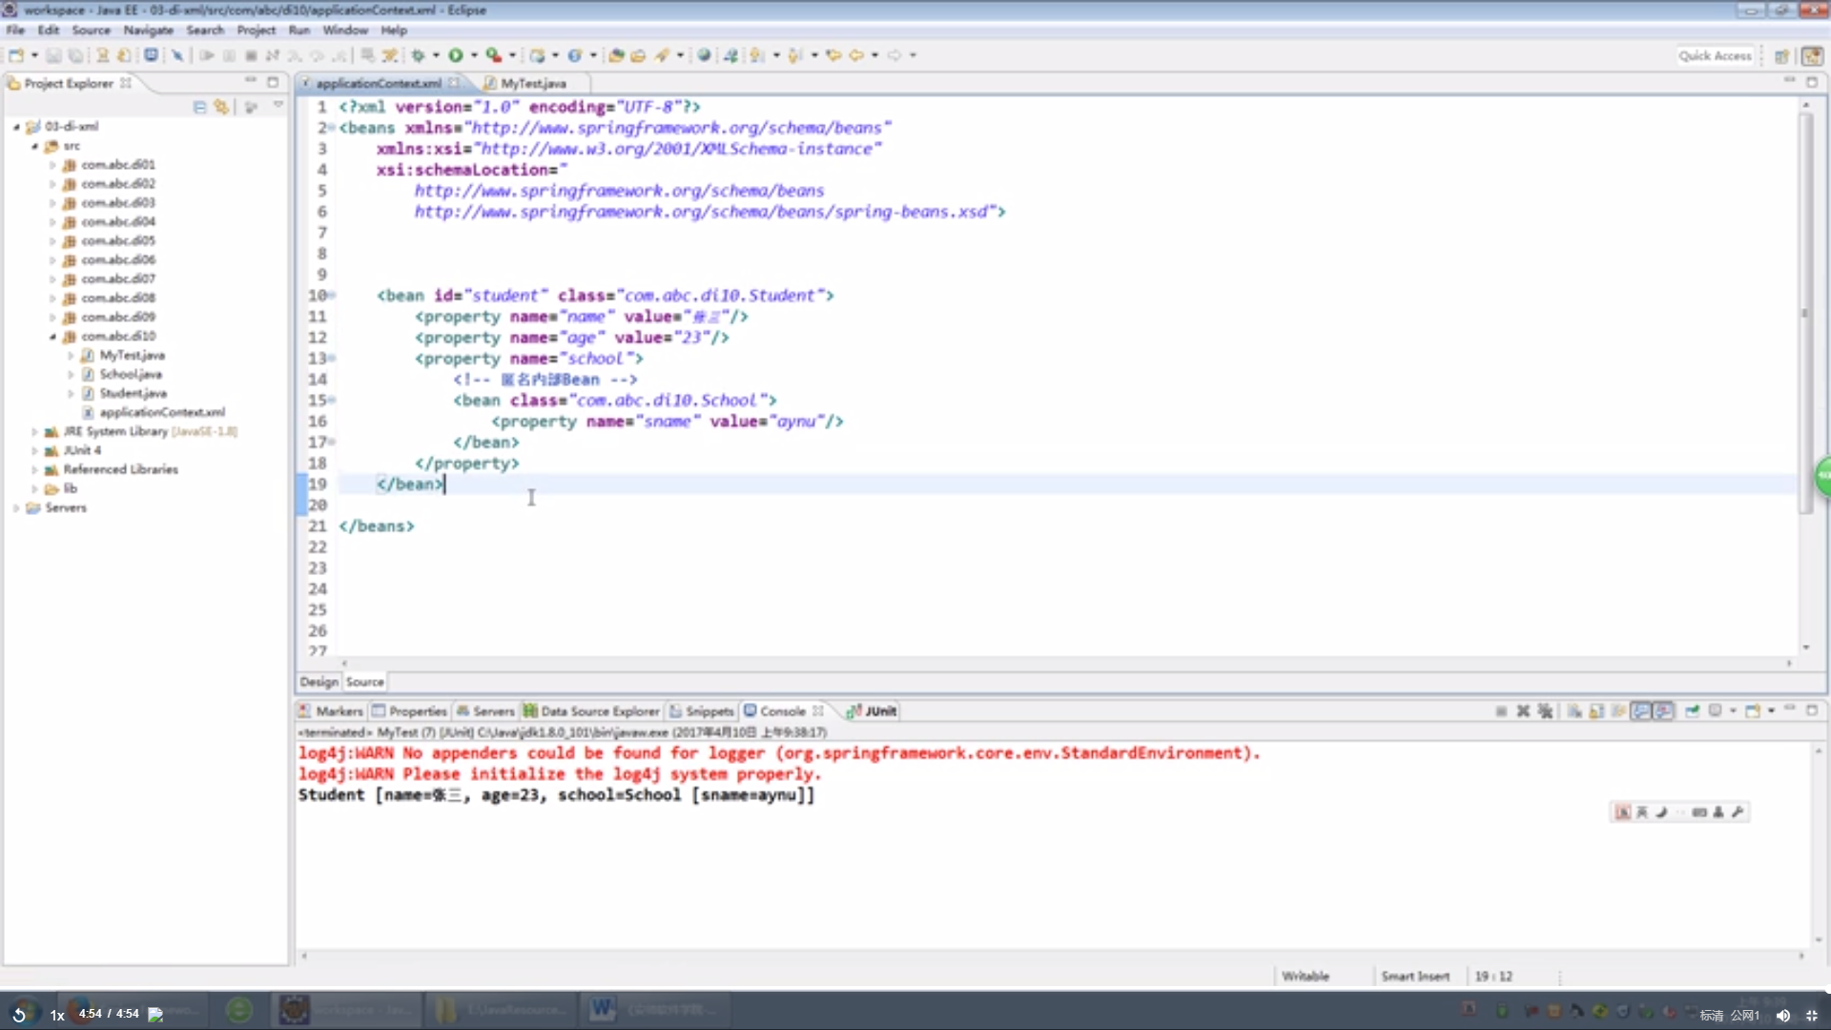
Task: Expand the com.abc.di05 package
Action: tap(52, 241)
